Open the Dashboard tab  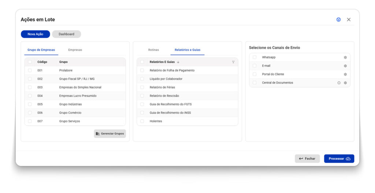pyautogui.click(x=66, y=34)
